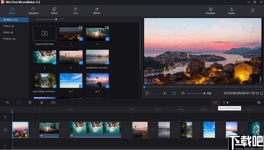Mute audio of the aerial beach clip
264x150 pixels.
[72, 136]
